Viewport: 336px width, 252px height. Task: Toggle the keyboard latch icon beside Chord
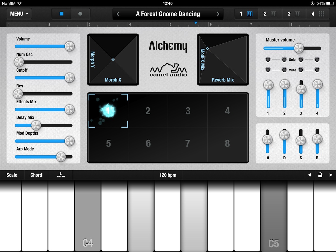[x=61, y=175]
